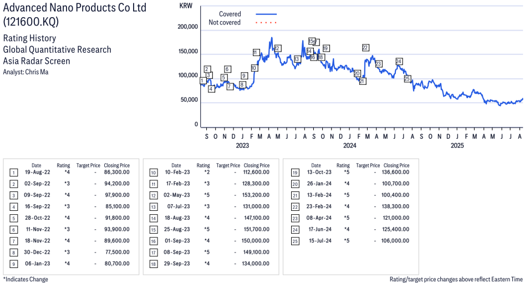
Task: Select the 02-May-23 date cell
Action: [x=176, y=195]
